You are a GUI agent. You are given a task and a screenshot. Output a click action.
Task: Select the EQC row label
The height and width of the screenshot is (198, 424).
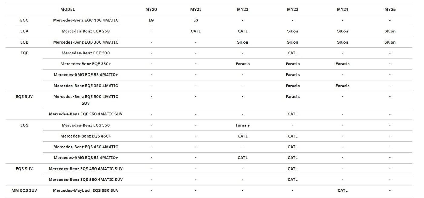coord(24,20)
